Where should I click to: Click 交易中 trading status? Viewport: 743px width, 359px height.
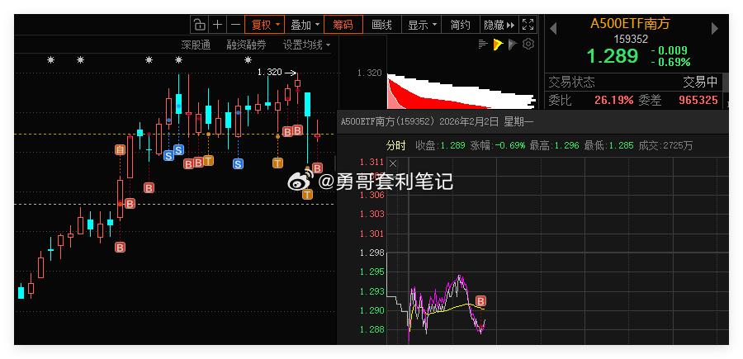[700, 83]
